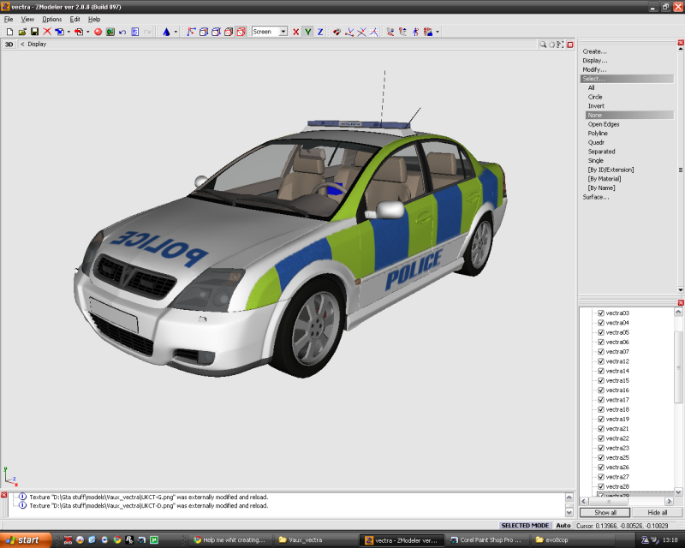
Task: Toggle the Y axis lock
Action: (308, 32)
